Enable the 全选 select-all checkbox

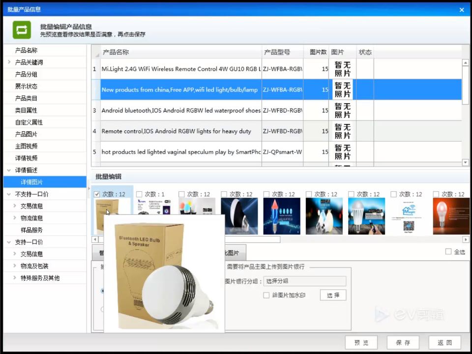coord(448,251)
